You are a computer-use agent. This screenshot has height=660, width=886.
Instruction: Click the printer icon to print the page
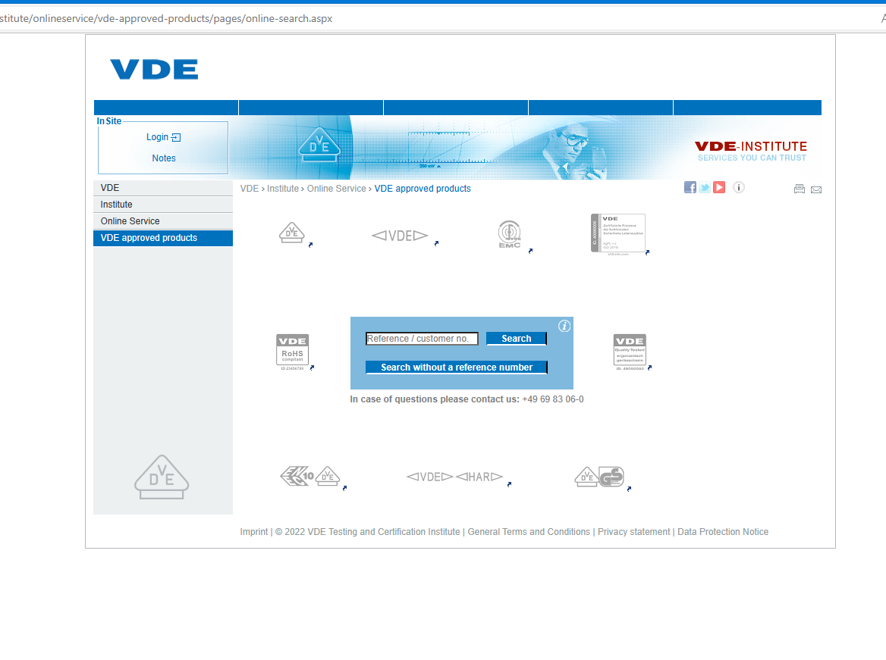click(799, 189)
